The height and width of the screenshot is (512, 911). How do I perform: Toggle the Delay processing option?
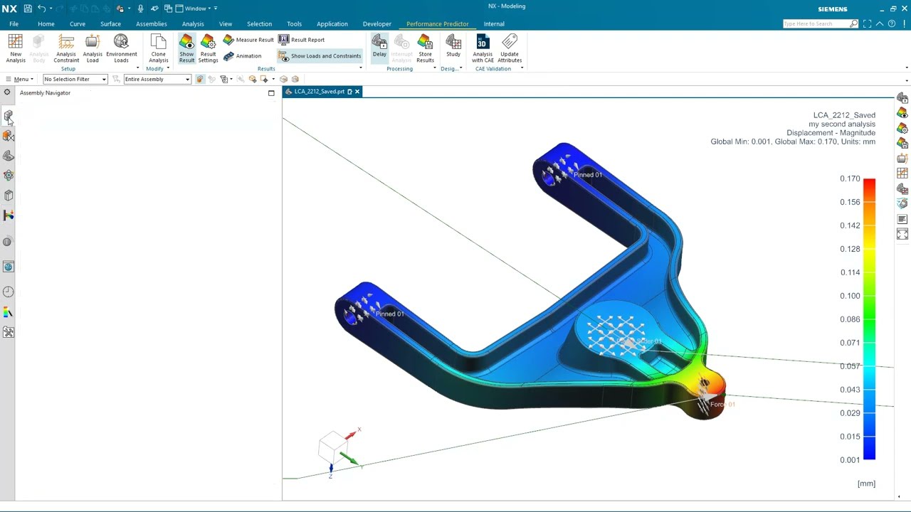379,47
